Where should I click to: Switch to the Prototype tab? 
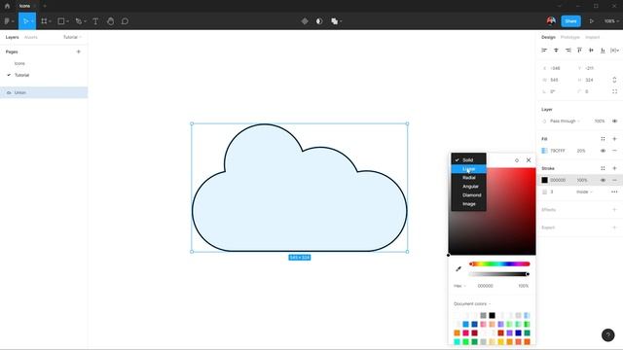pyautogui.click(x=569, y=37)
